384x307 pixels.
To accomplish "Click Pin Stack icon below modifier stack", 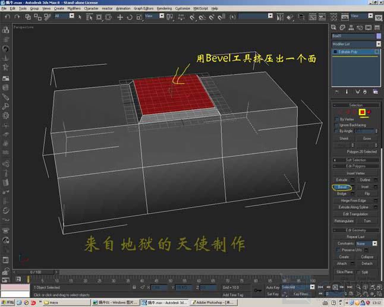I will click(336, 91).
